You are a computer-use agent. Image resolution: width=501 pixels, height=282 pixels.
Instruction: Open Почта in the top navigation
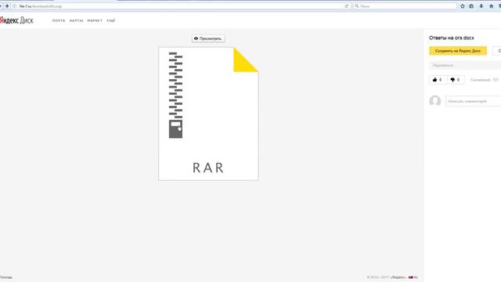(59, 20)
